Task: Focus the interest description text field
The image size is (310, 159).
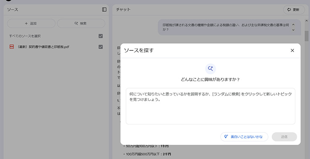Action: [210, 106]
